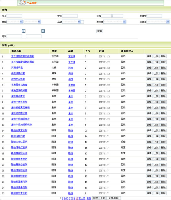171x200 pixels.
Task: Expand the 品牌 dropdown
Action: coord(72,22)
